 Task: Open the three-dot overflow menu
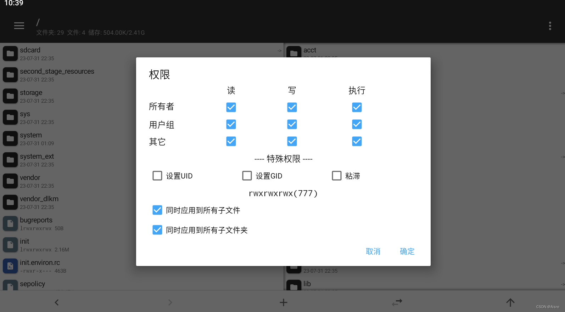(550, 26)
